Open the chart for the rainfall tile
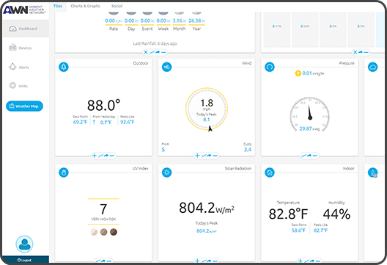387x265 pixels. click(152, 52)
